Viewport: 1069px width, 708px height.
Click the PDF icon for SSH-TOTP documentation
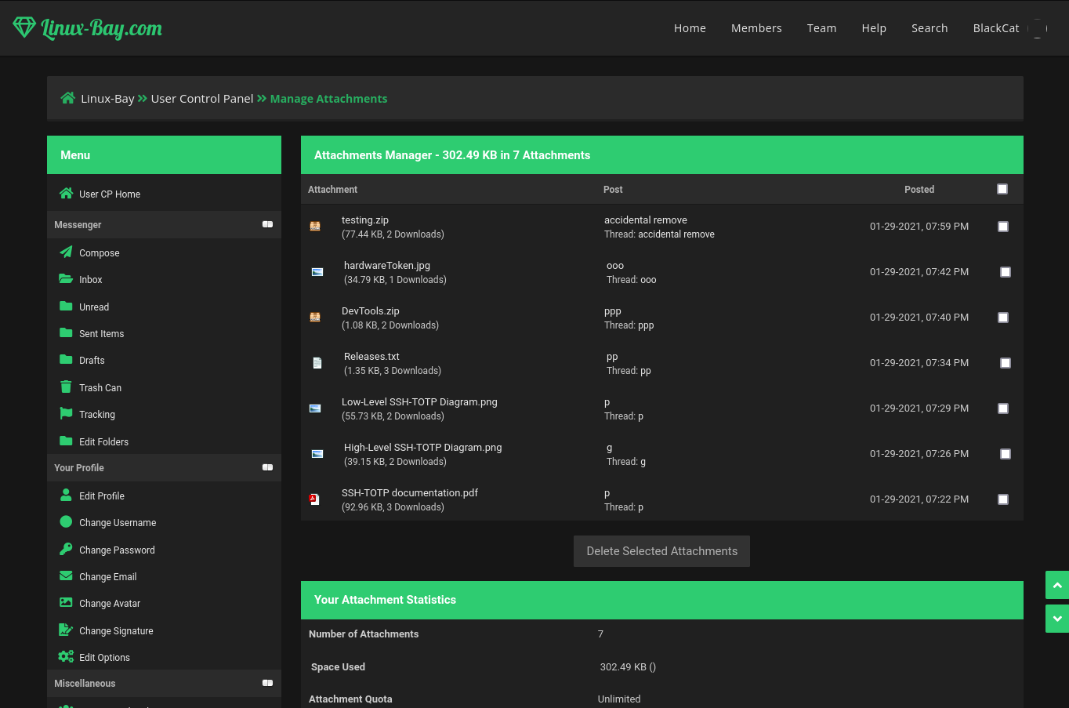point(314,499)
